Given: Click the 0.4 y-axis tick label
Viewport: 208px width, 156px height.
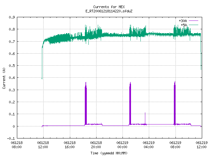Looking at the screenshot, I should click(12, 78).
